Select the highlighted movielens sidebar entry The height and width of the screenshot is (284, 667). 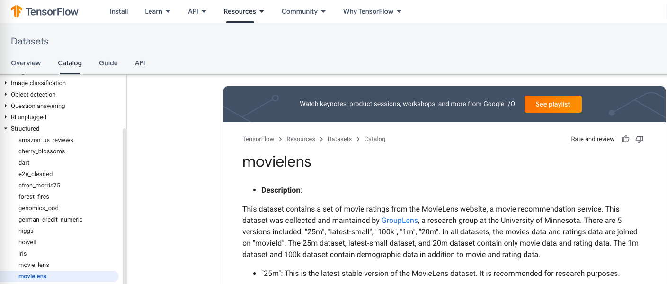[x=59, y=276]
